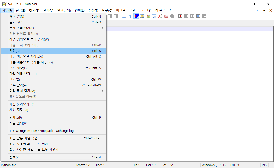Click the Folder as Workspace icon

tap(166, 16)
